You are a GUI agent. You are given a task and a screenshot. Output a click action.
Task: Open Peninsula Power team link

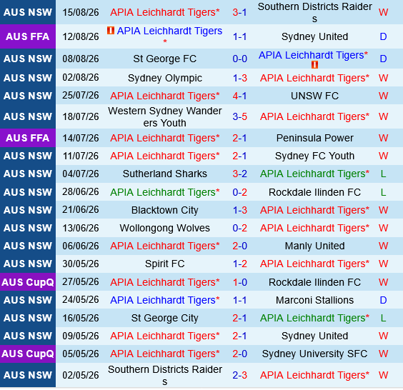coord(314,139)
